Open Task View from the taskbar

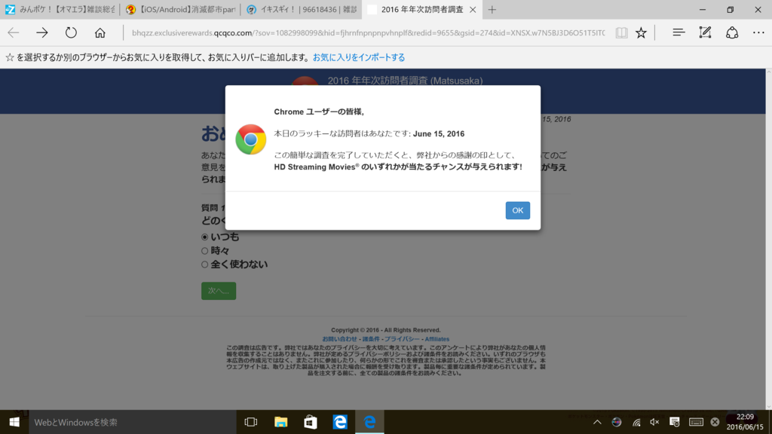pos(251,422)
